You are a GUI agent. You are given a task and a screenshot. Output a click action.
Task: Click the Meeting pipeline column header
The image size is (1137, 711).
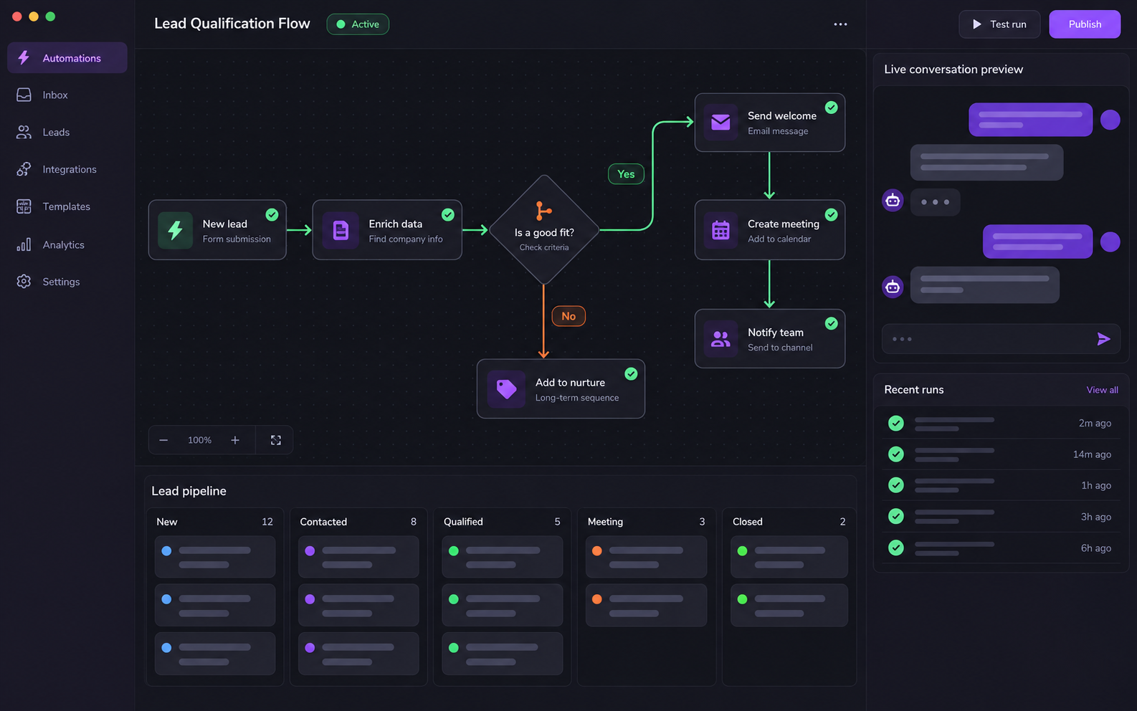click(646, 522)
